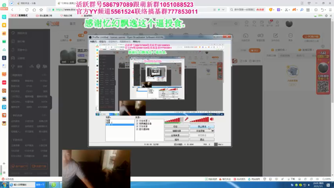Screen dimensions: 334x188
Task: Click the Windows taskbar search input
Action: coord(22,184)
